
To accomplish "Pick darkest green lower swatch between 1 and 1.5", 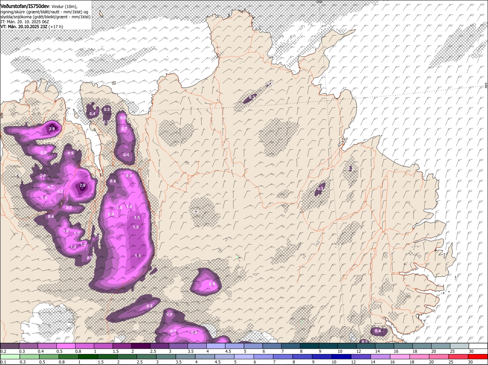I will [88, 357].
